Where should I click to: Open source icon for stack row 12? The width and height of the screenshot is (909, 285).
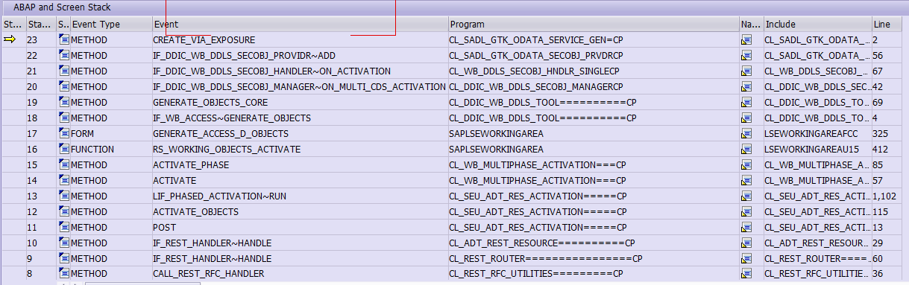click(63, 212)
